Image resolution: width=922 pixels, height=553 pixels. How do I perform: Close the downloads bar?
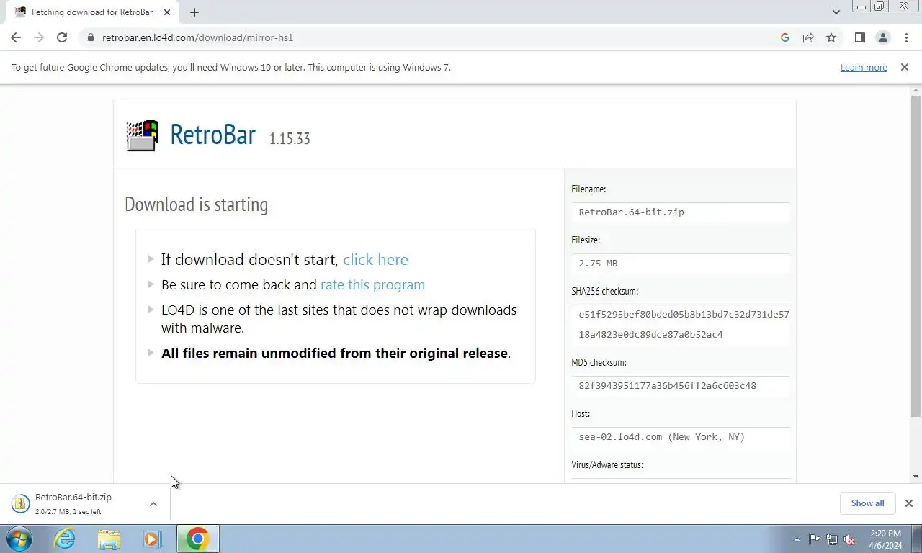pos(909,503)
